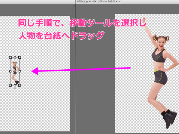Click the left document's scrollbar up arrow

pos(74,5)
